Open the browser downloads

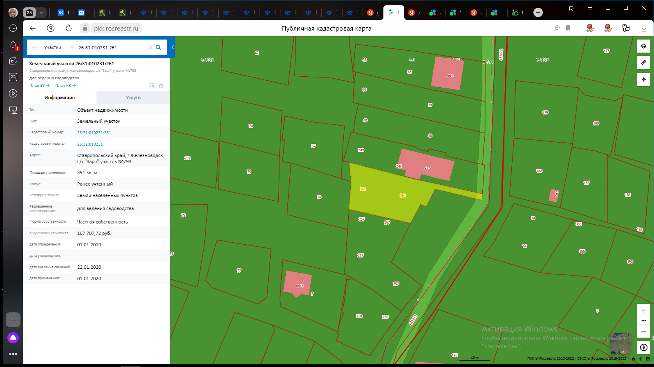[x=644, y=28]
